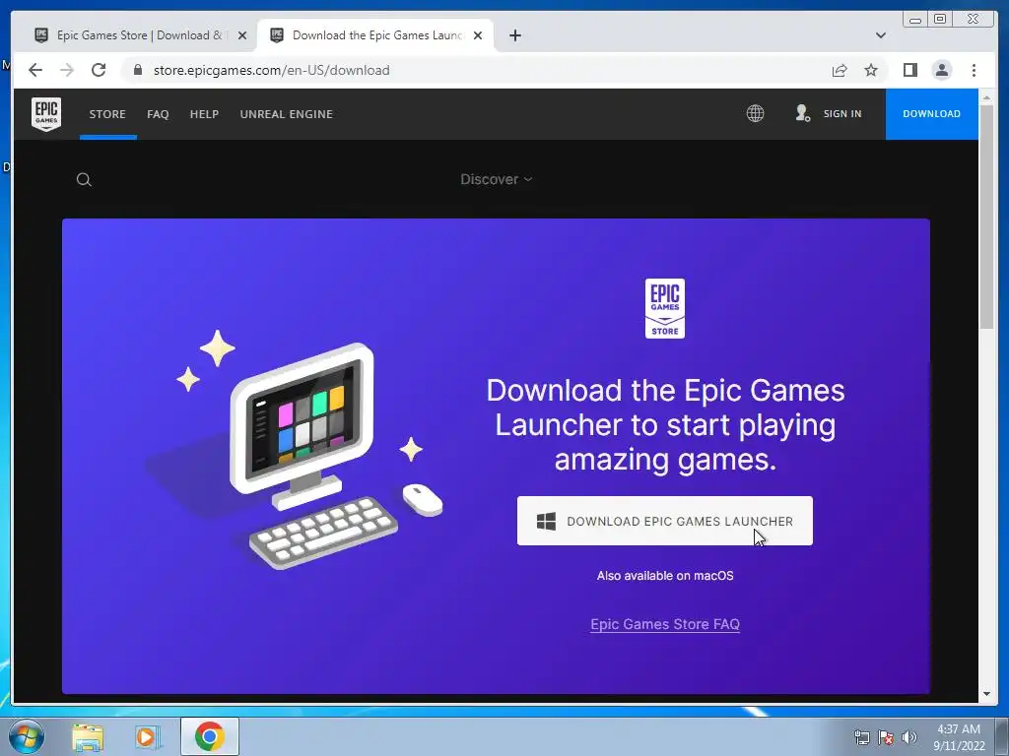Image resolution: width=1009 pixels, height=756 pixels.
Task: Reload the page with the refresh icon
Action: point(99,70)
